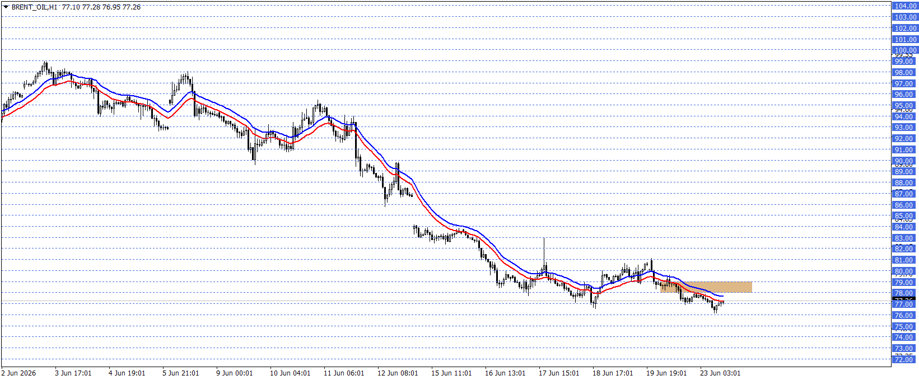
Task: Click the 11 Jun 06:01 time label
Action: [x=344, y=373]
